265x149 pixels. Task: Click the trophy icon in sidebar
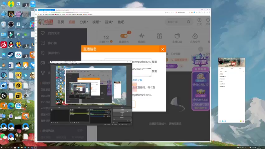pyautogui.click(x=43, y=73)
